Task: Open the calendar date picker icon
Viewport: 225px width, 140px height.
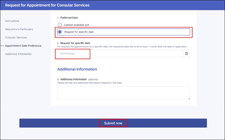Action: pyautogui.click(x=186, y=53)
